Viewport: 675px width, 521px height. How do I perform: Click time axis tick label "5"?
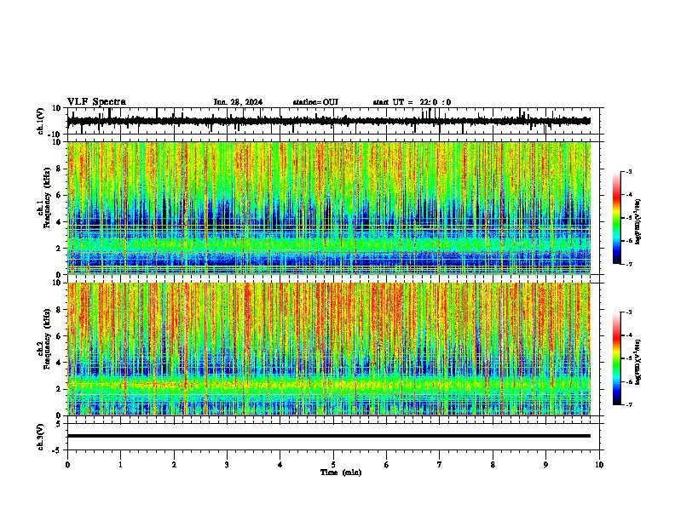pos(333,465)
